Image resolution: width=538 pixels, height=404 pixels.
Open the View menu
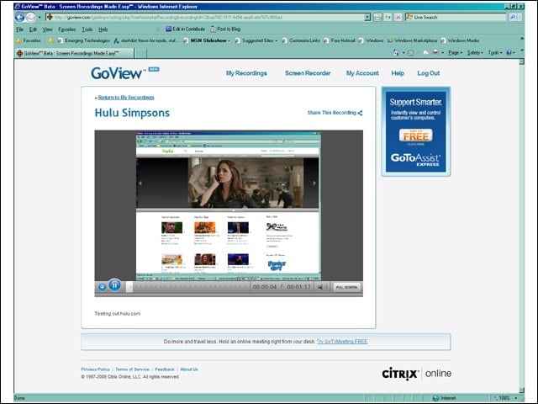(x=47, y=29)
